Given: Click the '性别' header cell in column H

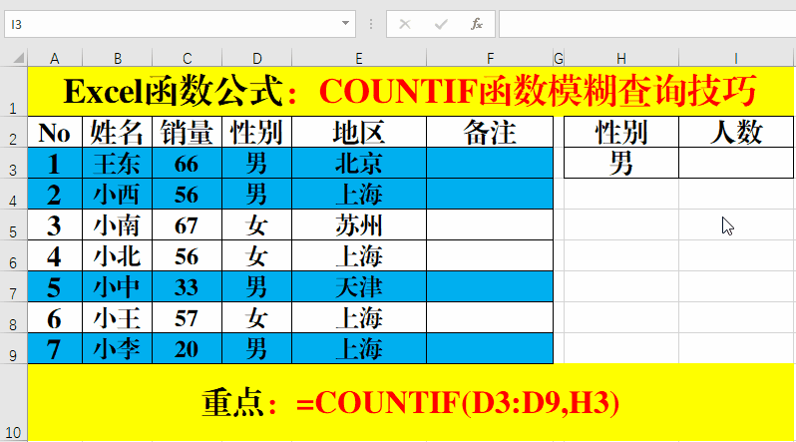Looking at the screenshot, I should 621,132.
